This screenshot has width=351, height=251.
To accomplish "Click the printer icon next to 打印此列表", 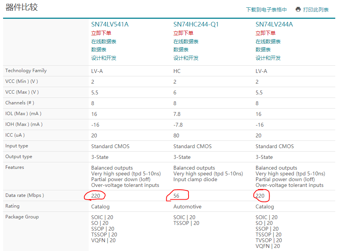I will (x=298, y=9).
